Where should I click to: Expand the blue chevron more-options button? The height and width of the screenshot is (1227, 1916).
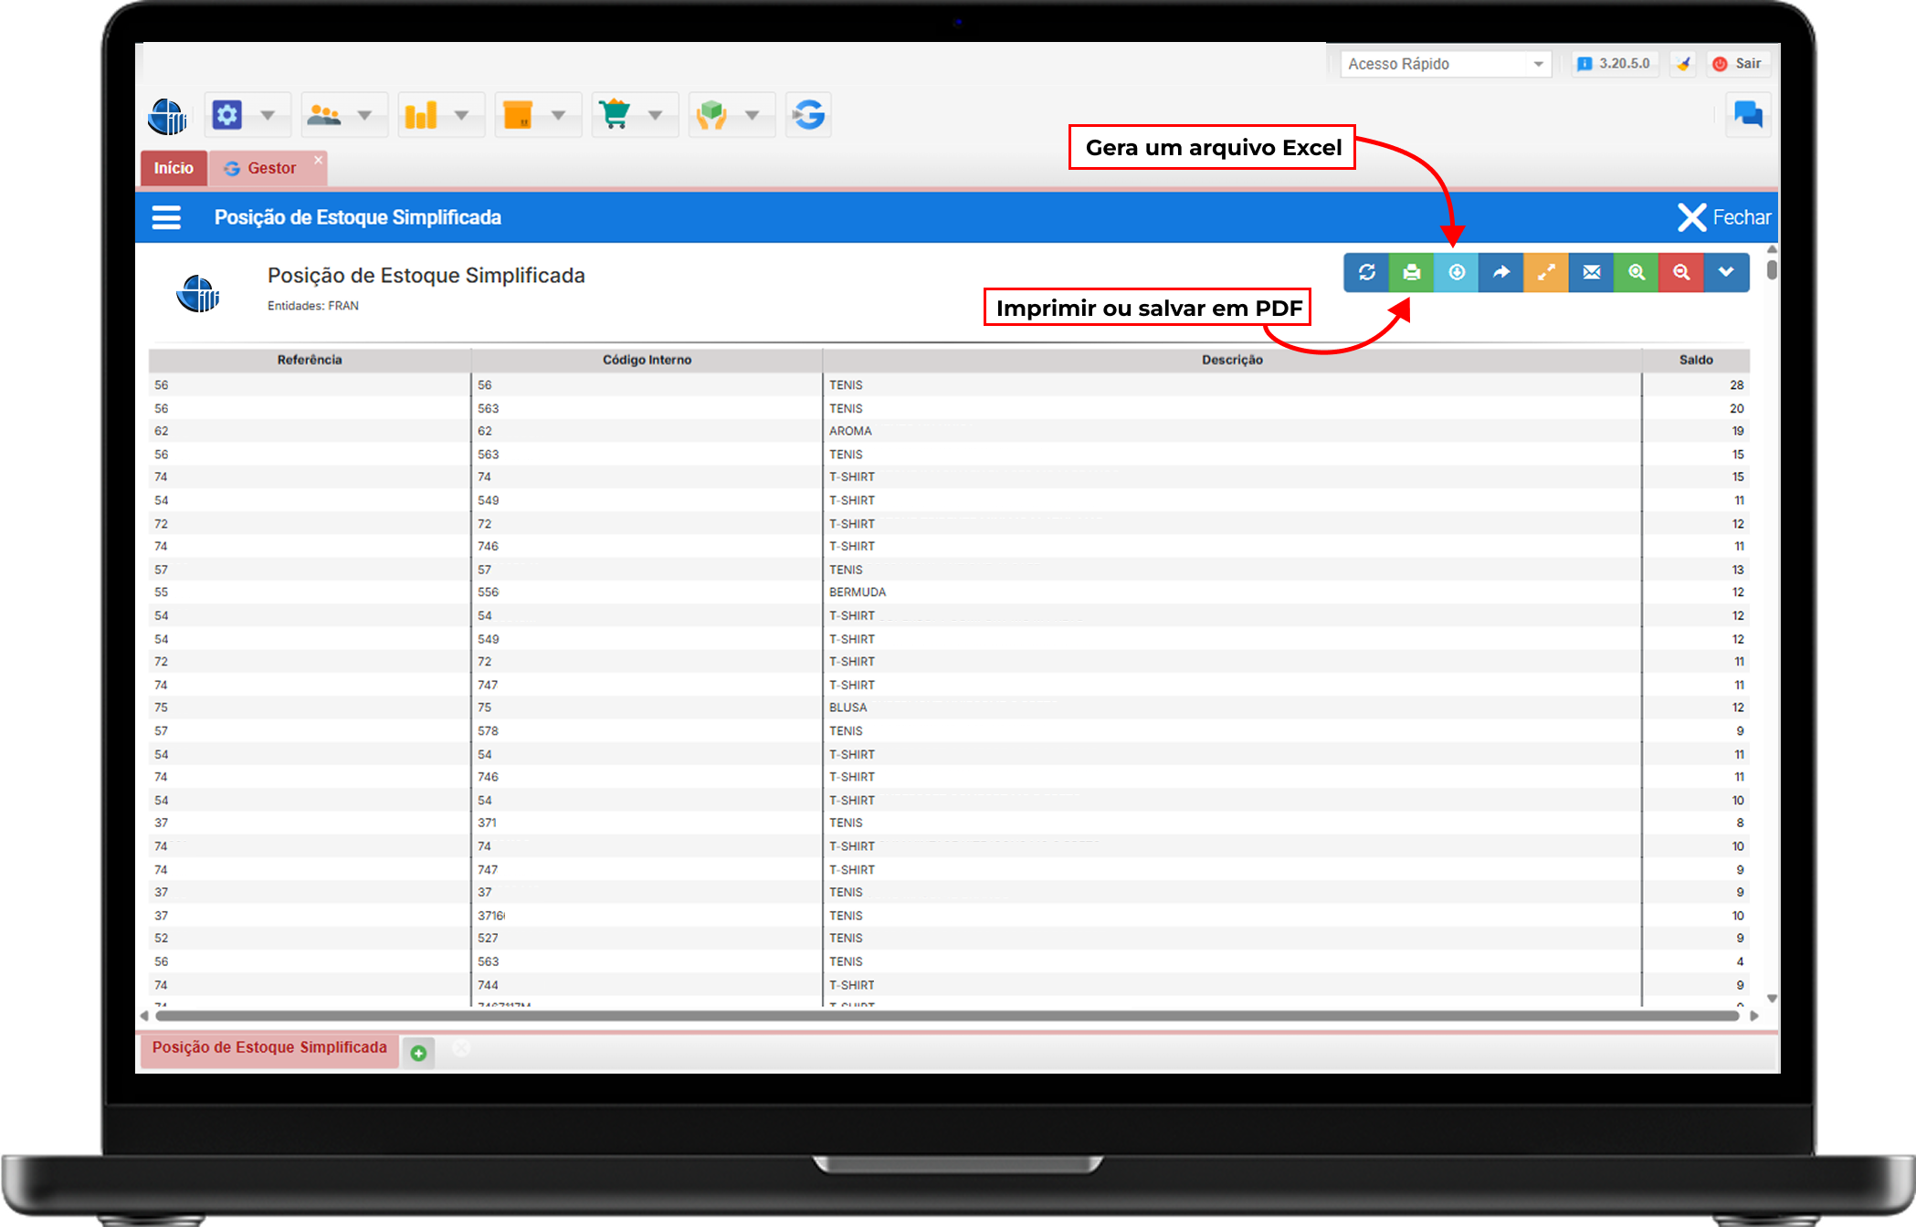click(x=1726, y=272)
